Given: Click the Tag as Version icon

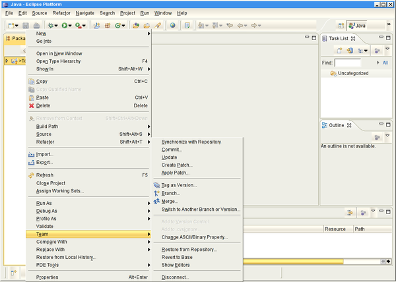Looking at the screenshot, I should point(156,185).
